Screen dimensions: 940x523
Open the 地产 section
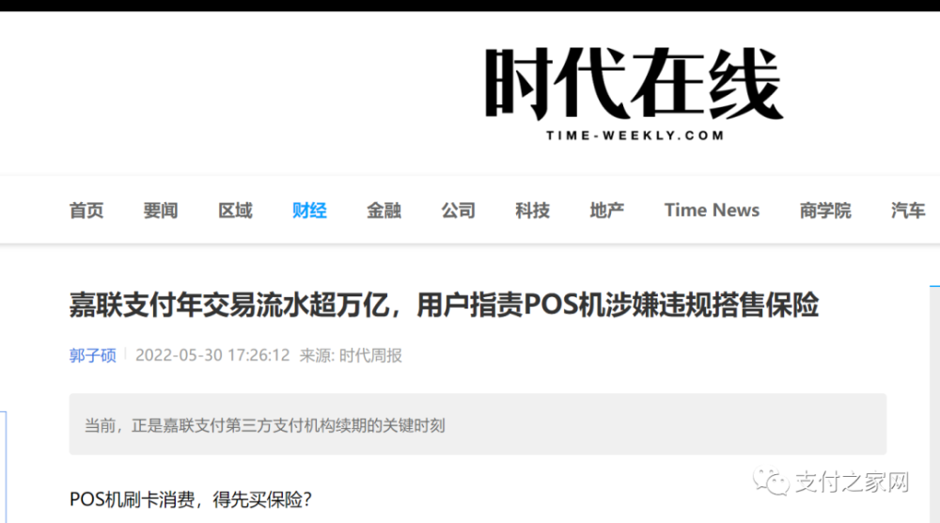(606, 211)
